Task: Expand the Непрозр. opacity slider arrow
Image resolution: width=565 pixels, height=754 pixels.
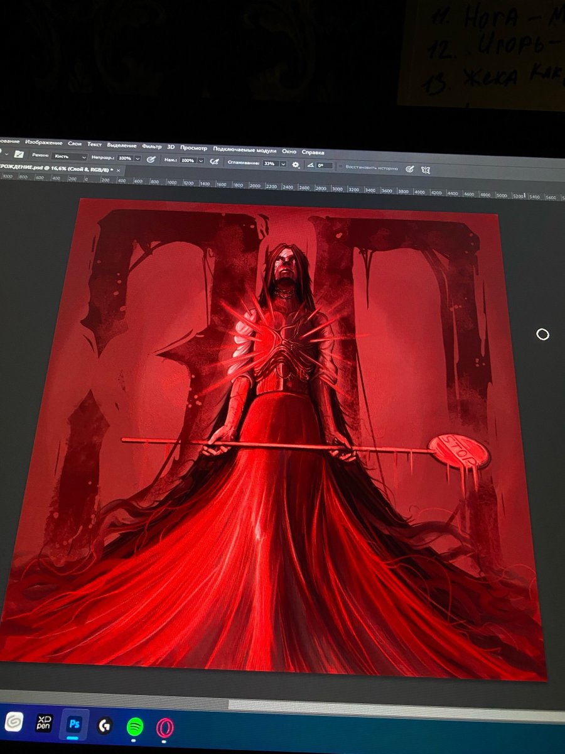Action: [137, 159]
